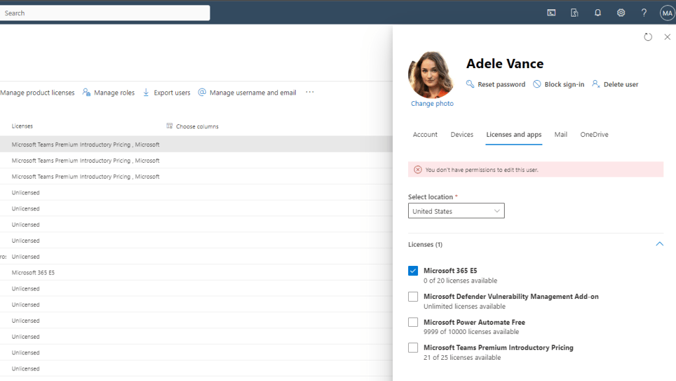
Task: Click the Change photo link
Action: (432, 104)
